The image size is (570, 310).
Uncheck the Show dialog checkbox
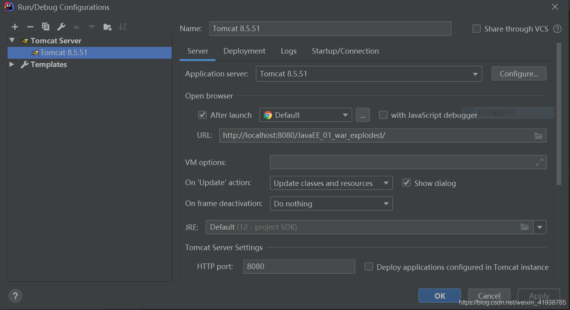pos(407,183)
